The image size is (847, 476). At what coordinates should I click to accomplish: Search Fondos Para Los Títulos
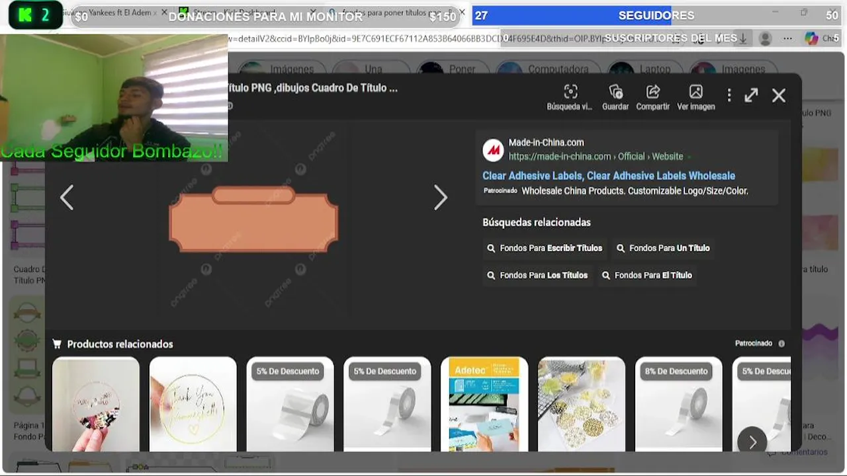(537, 275)
